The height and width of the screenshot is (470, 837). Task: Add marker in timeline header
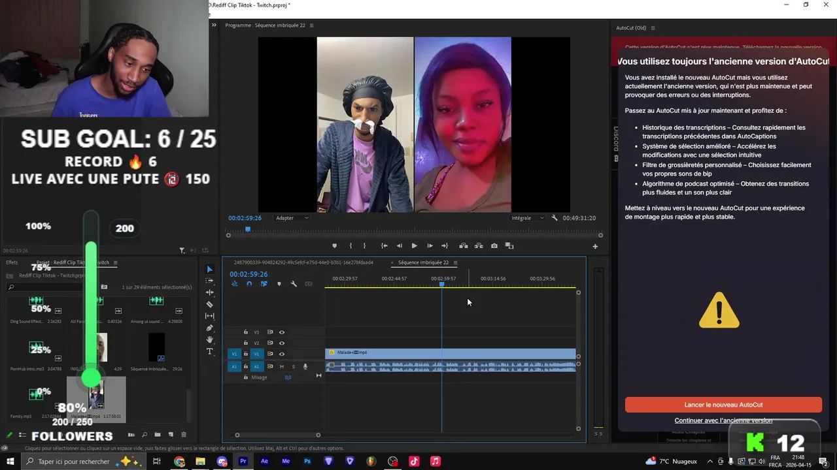pyautogui.click(x=279, y=284)
